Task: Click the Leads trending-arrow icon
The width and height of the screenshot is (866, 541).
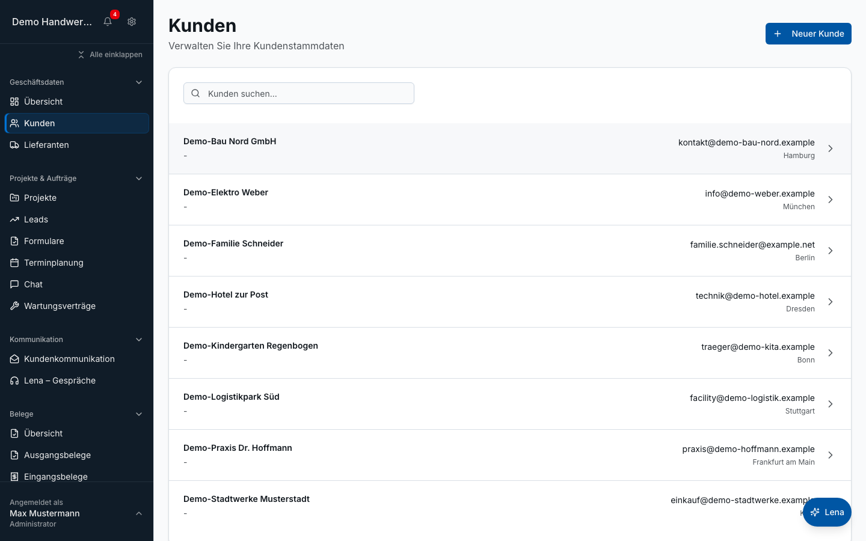Action: point(14,219)
